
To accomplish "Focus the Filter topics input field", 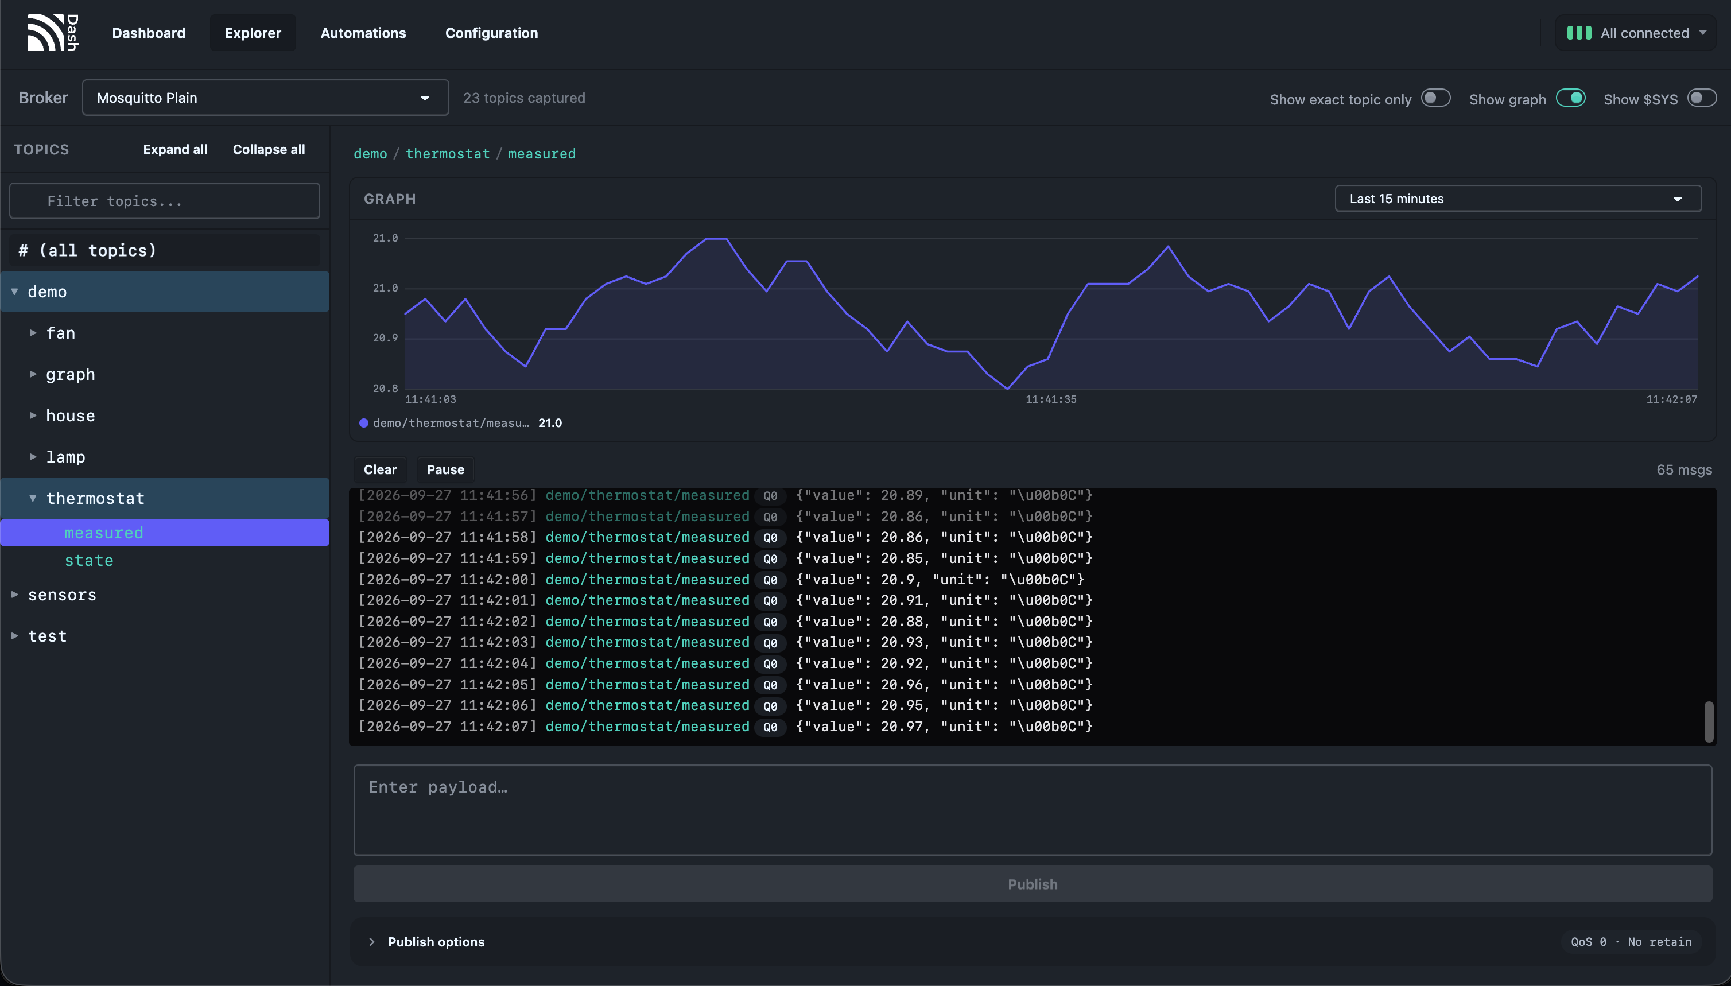I will (165, 201).
